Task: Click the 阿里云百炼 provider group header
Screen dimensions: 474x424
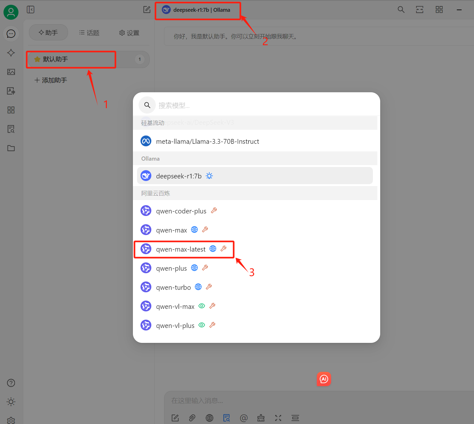Action: click(255, 193)
